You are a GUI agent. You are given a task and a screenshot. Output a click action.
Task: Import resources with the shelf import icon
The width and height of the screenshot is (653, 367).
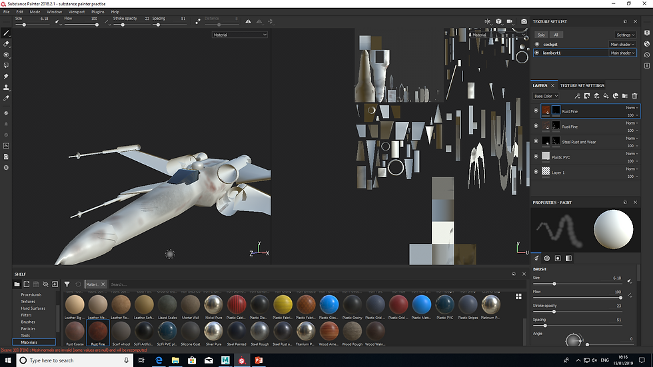pyautogui.click(x=55, y=284)
